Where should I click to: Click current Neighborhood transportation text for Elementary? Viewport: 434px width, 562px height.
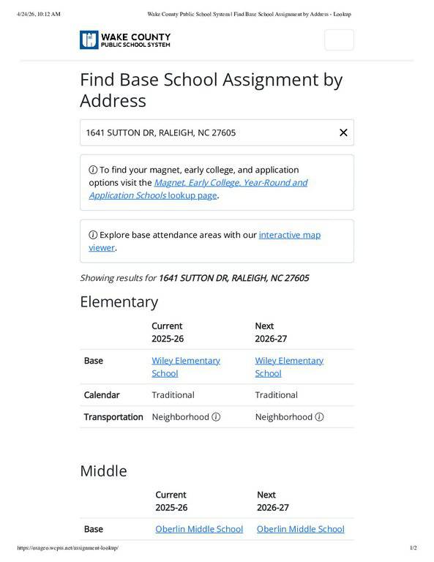pyautogui.click(x=180, y=417)
